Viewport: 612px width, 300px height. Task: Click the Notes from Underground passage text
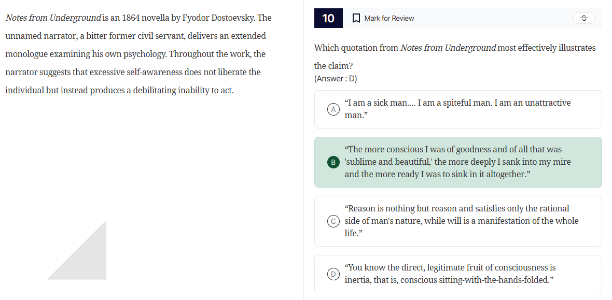pyautogui.click(x=137, y=53)
